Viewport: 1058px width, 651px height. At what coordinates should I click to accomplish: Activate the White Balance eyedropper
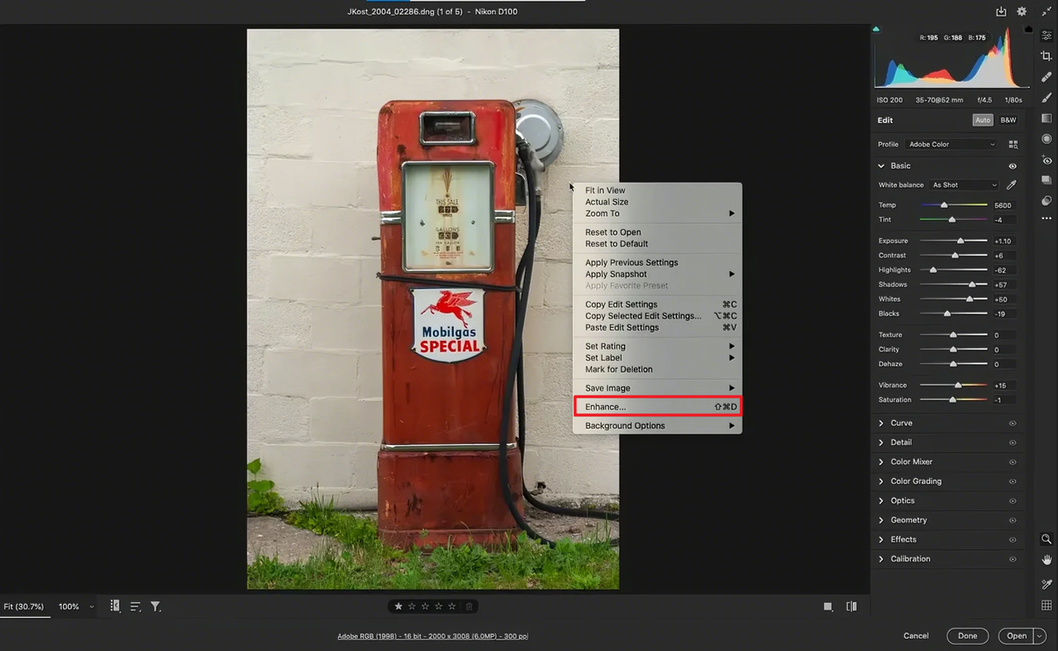1011,184
